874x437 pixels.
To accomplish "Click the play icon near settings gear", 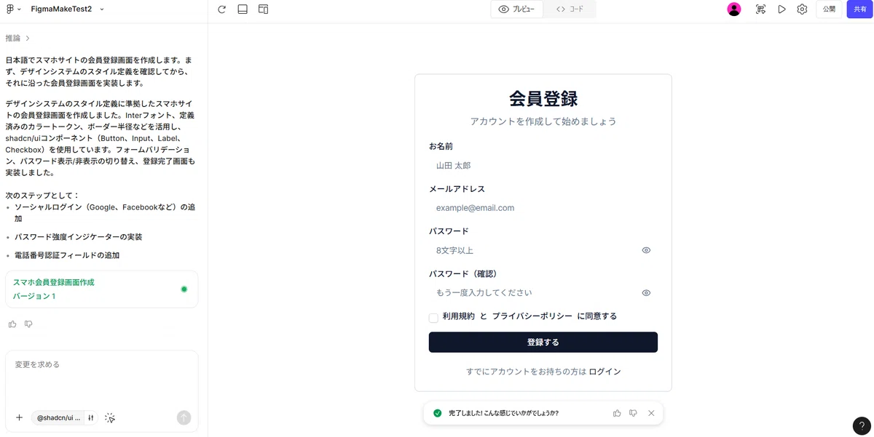I will click(x=782, y=9).
